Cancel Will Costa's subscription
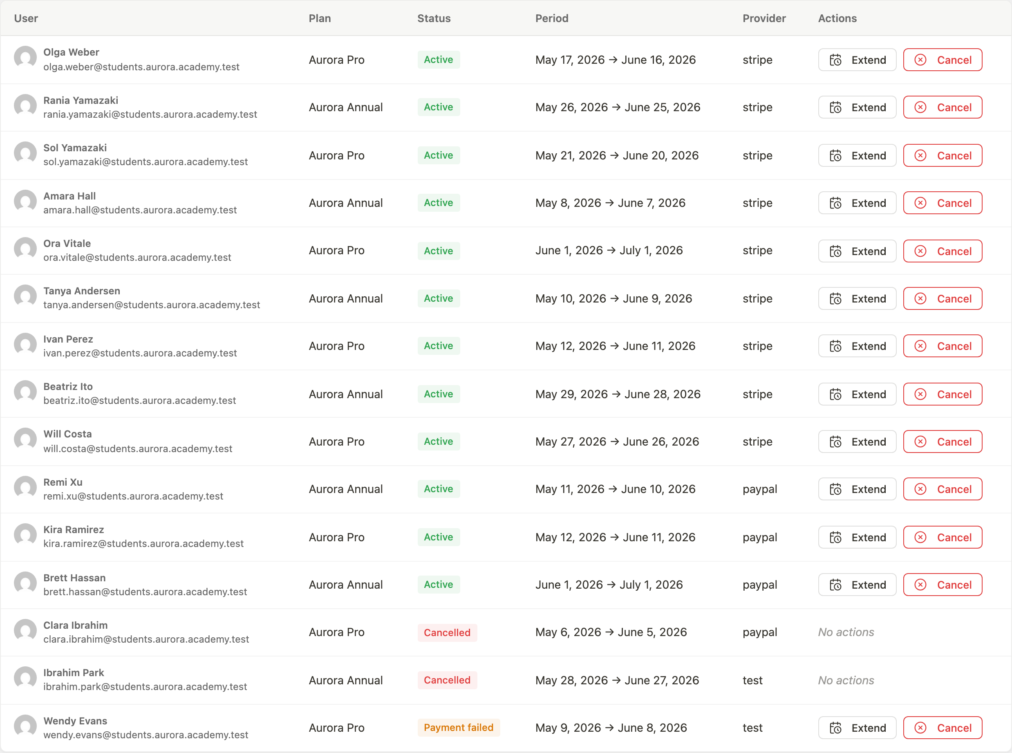The height and width of the screenshot is (753, 1012). point(942,441)
